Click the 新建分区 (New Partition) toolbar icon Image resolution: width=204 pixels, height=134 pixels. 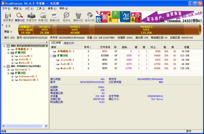point(55,17)
